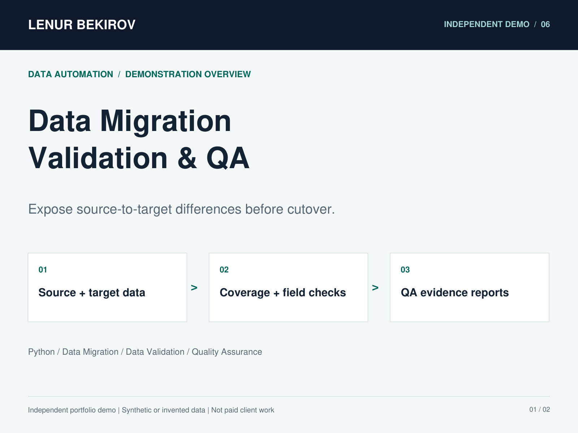Select the QA evidence reports card
The width and height of the screenshot is (578, 433).
[x=470, y=287]
